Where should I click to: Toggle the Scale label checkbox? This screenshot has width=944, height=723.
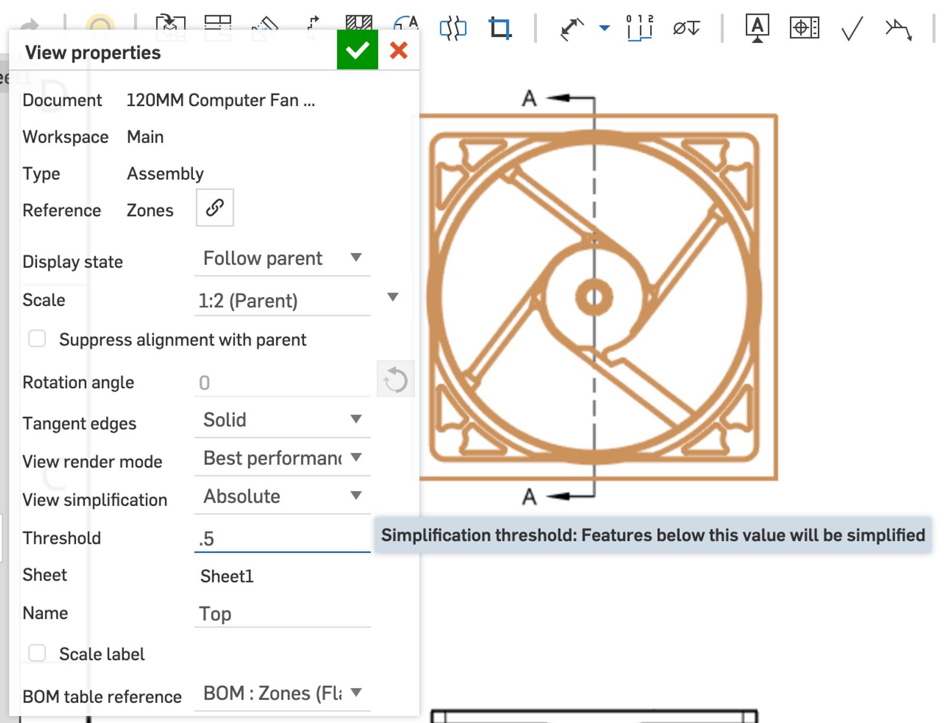(x=37, y=653)
